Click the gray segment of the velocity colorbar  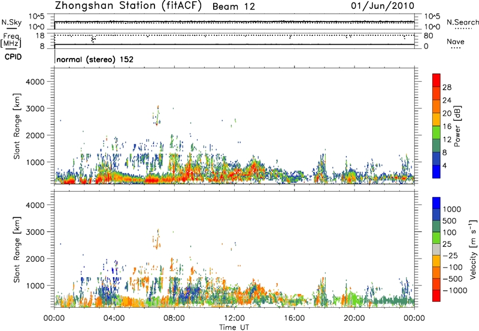(436, 249)
